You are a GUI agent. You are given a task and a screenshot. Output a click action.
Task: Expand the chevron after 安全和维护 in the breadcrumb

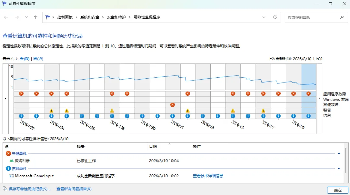[x=129, y=17]
